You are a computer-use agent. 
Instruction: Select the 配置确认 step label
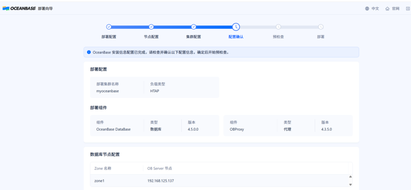[x=236, y=37]
